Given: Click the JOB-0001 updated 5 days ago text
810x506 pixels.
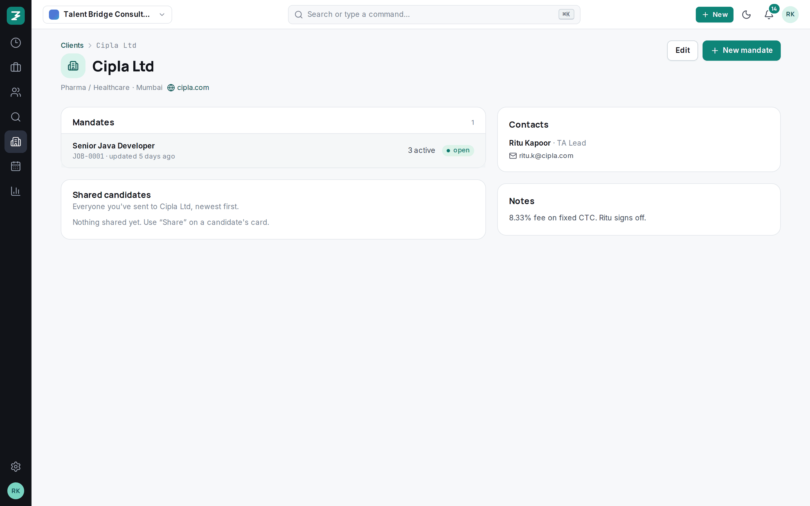Looking at the screenshot, I should 124,156.
